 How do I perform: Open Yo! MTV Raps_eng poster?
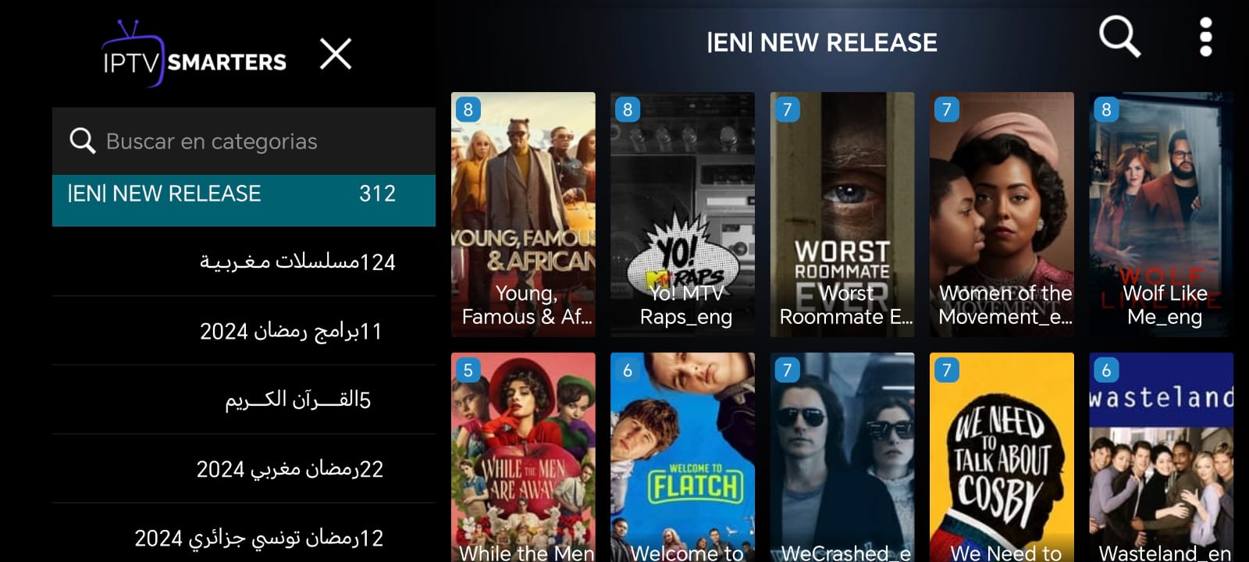coord(682,215)
